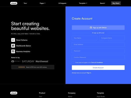Click the Business Analytics icon
131x98 pixels.
tap(13, 51)
